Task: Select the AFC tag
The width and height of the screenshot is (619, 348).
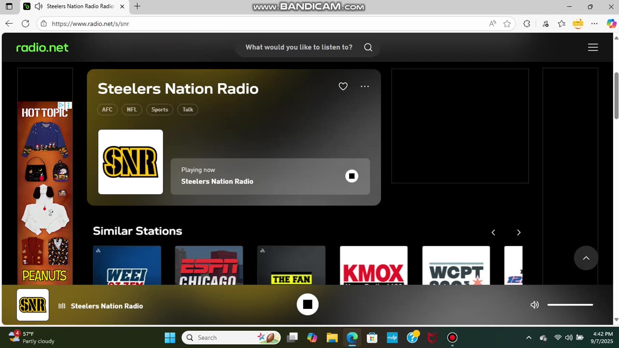Action: coord(107,110)
